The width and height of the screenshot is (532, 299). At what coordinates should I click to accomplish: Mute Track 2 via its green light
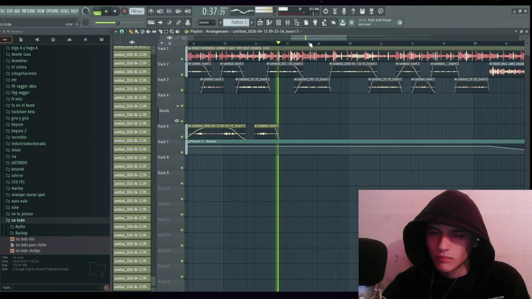pyautogui.click(x=182, y=75)
